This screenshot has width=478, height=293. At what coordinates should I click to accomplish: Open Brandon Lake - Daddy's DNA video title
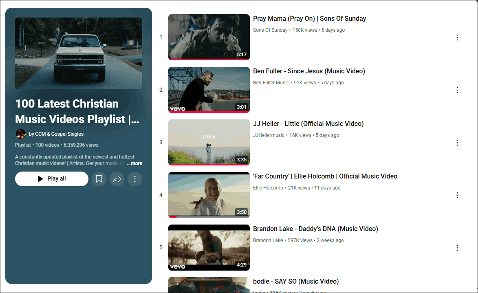(x=315, y=229)
